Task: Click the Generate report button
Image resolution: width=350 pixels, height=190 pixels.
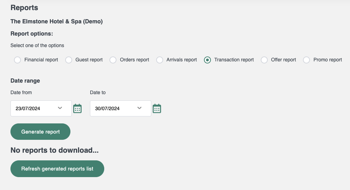Action: [40, 132]
